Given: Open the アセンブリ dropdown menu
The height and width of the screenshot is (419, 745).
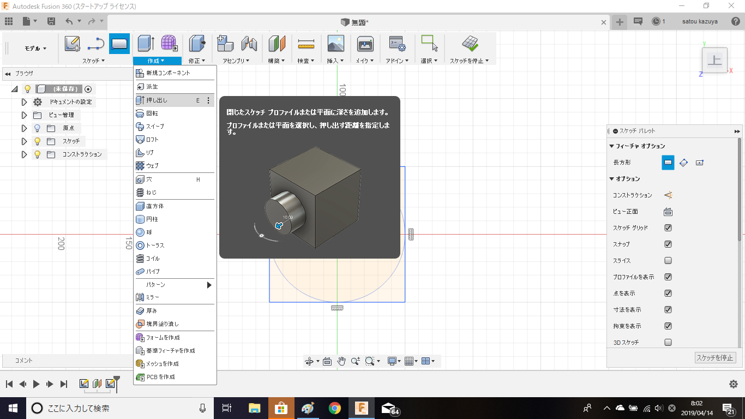Looking at the screenshot, I should [237, 61].
